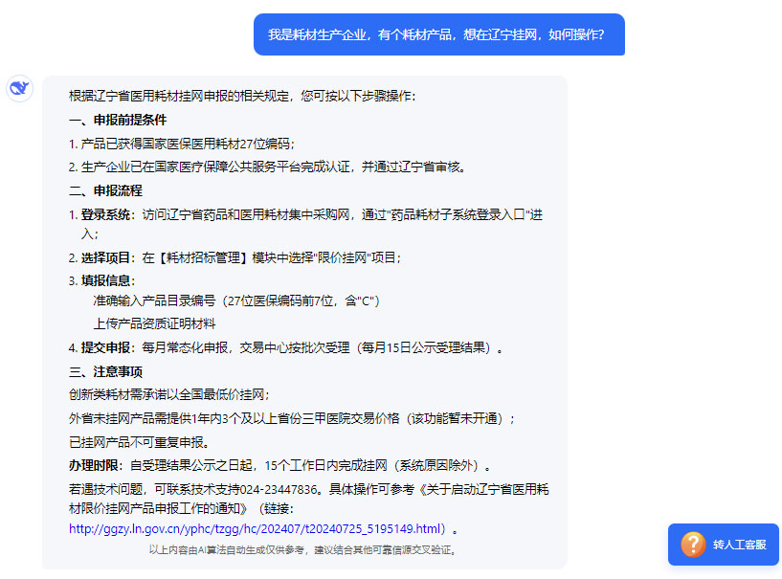Click the line about 创新类耗材 lowest price

point(169,394)
